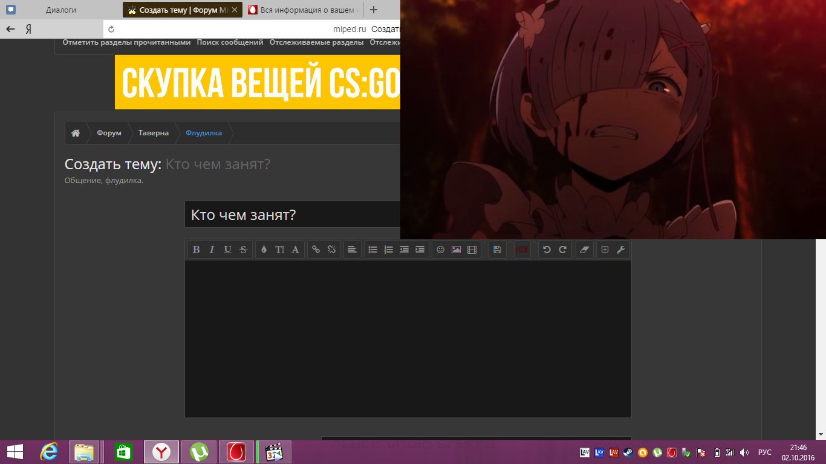Image resolution: width=826 pixels, height=464 pixels.
Task: Open the text alignment tool
Action: (x=352, y=250)
